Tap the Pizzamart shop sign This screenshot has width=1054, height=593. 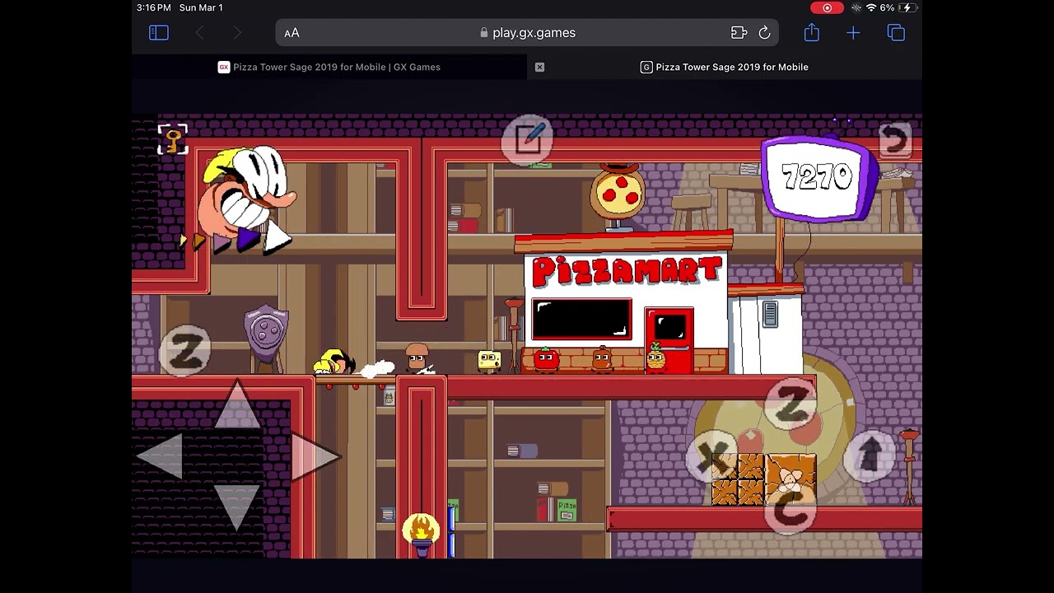(627, 271)
